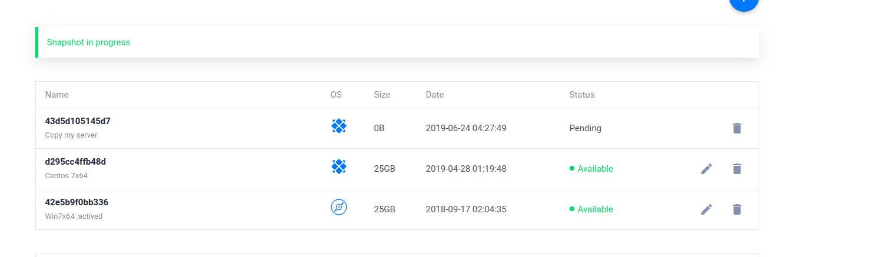Click Available status of Centos 7x64
The height and width of the screenshot is (257, 888).
[595, 169]
